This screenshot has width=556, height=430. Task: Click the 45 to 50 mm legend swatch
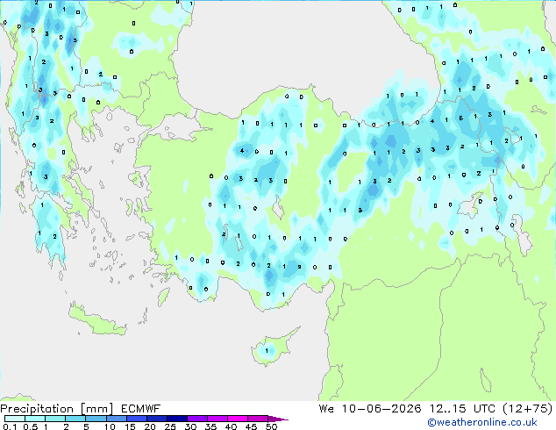258,419
